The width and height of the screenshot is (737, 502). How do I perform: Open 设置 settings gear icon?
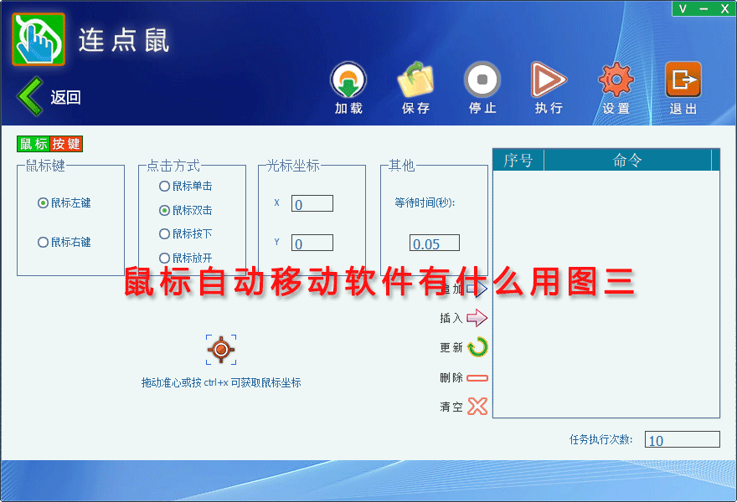click(616, 80)
